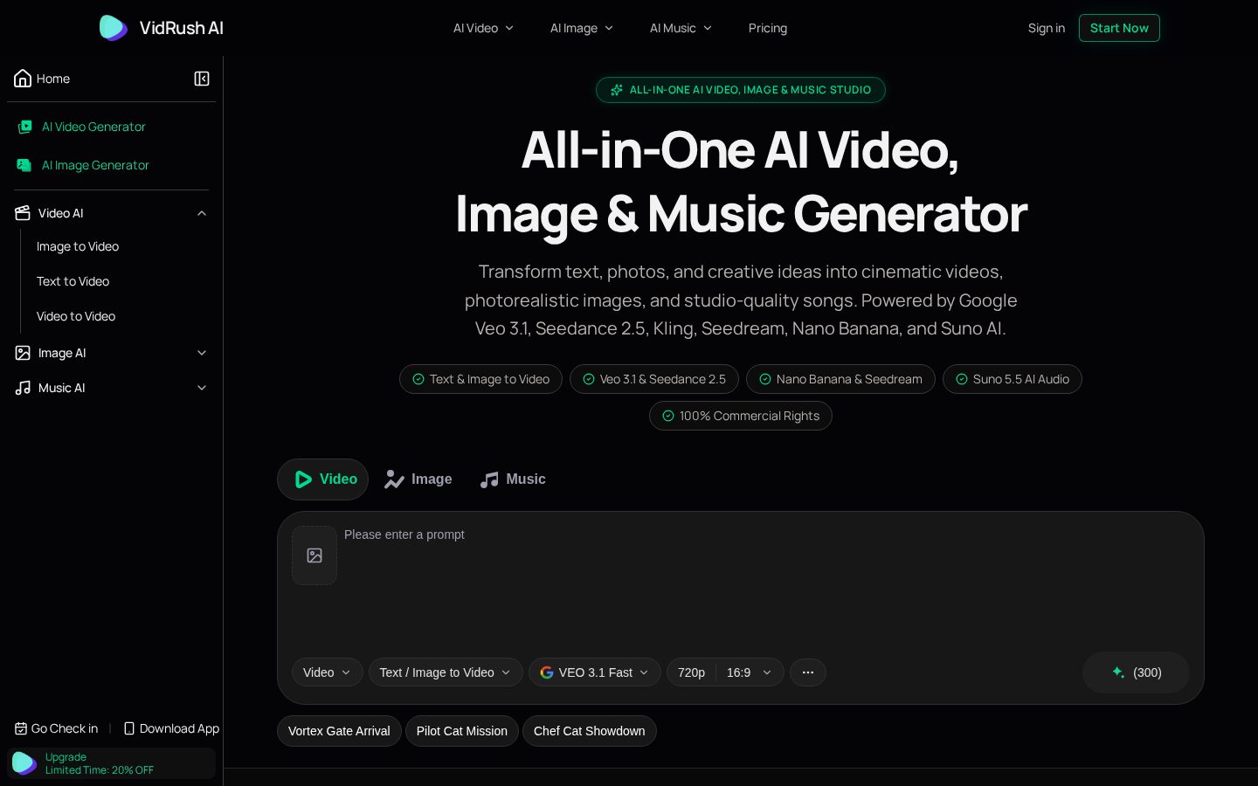Click the 100% Commercial Rights badge

click(x=741, y=416)
